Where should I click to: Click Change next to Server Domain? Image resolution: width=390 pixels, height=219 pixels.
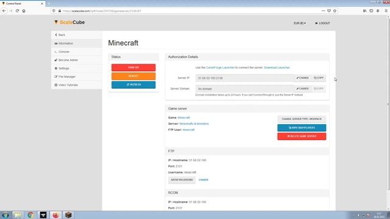[x=302, y=89]
